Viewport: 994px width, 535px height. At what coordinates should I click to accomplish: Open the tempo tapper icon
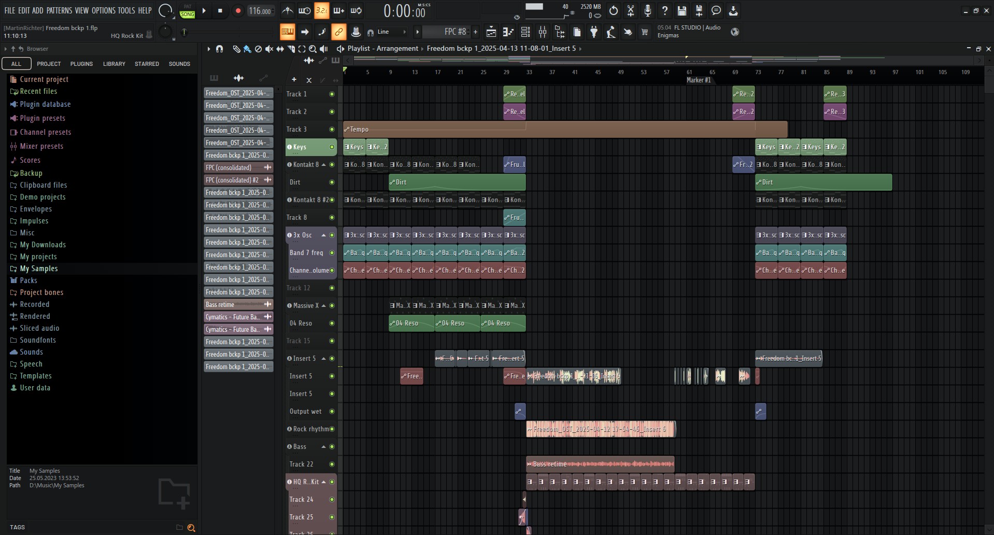(x=610, y=32)
